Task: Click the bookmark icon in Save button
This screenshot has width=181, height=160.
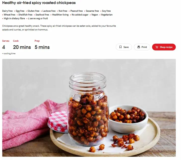Action: pos(121,47)
